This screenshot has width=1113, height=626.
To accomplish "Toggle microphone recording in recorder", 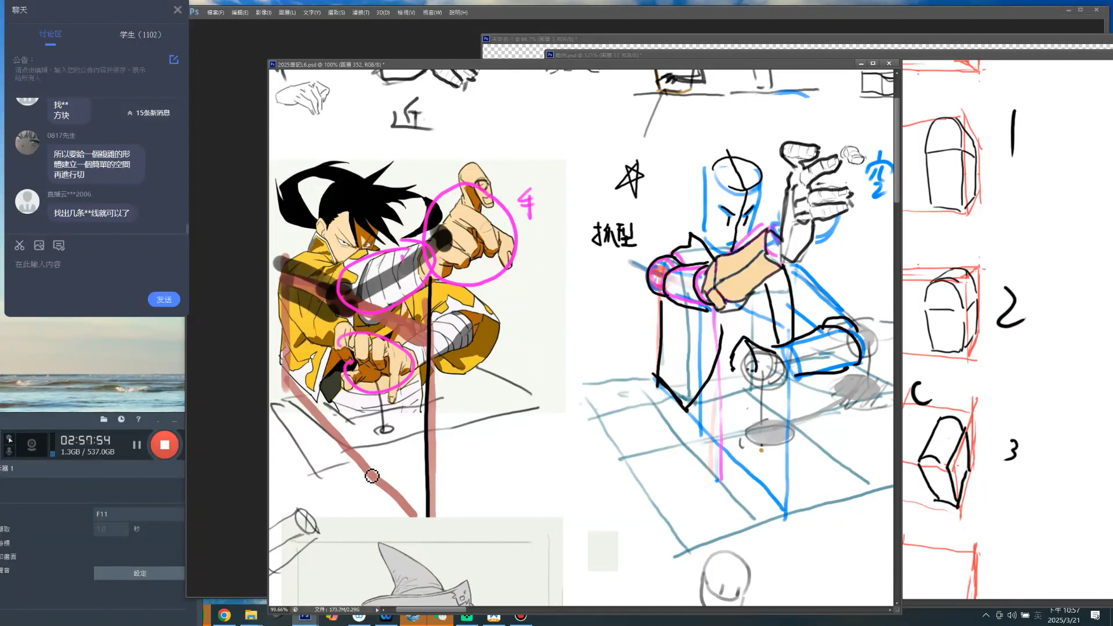I will [9, 451].
